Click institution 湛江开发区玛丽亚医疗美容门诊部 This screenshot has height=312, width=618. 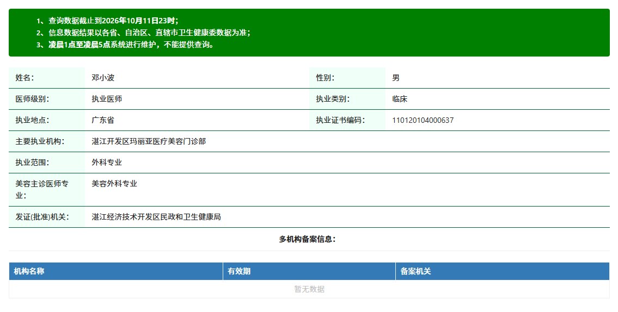[149, 142]
